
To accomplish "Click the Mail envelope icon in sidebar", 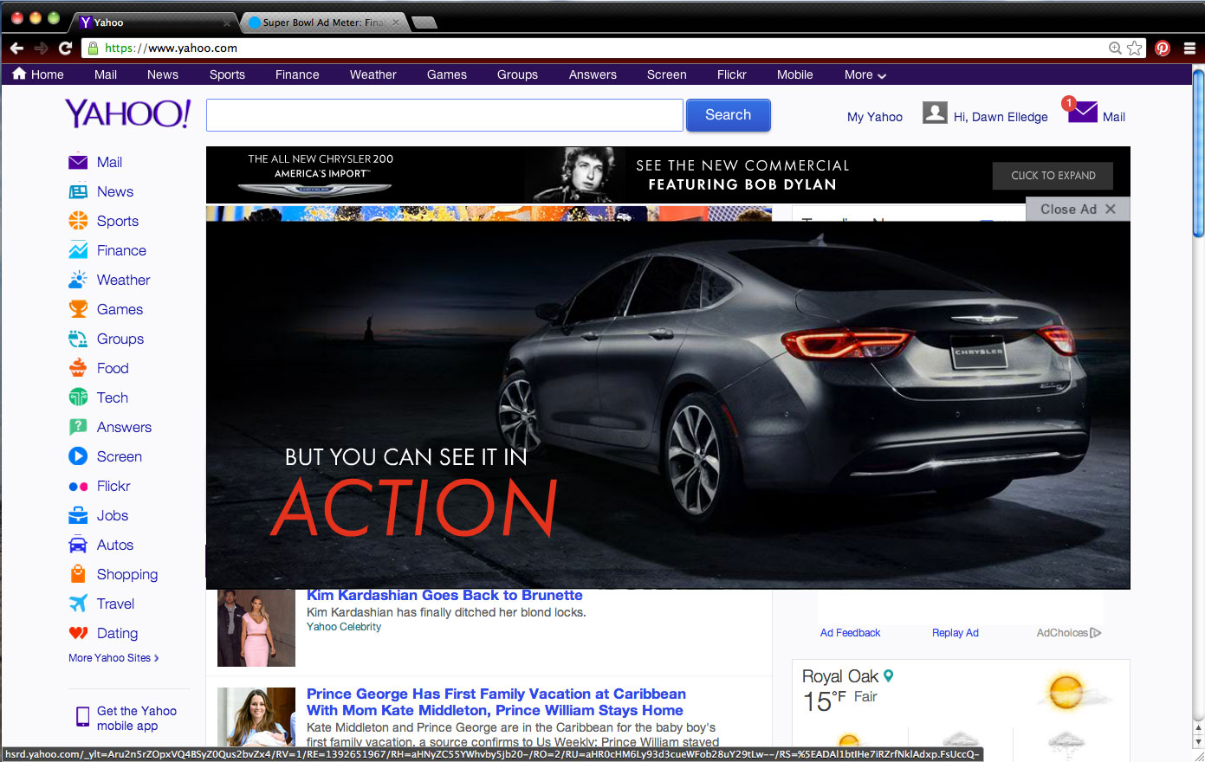I will click(78, 162).
